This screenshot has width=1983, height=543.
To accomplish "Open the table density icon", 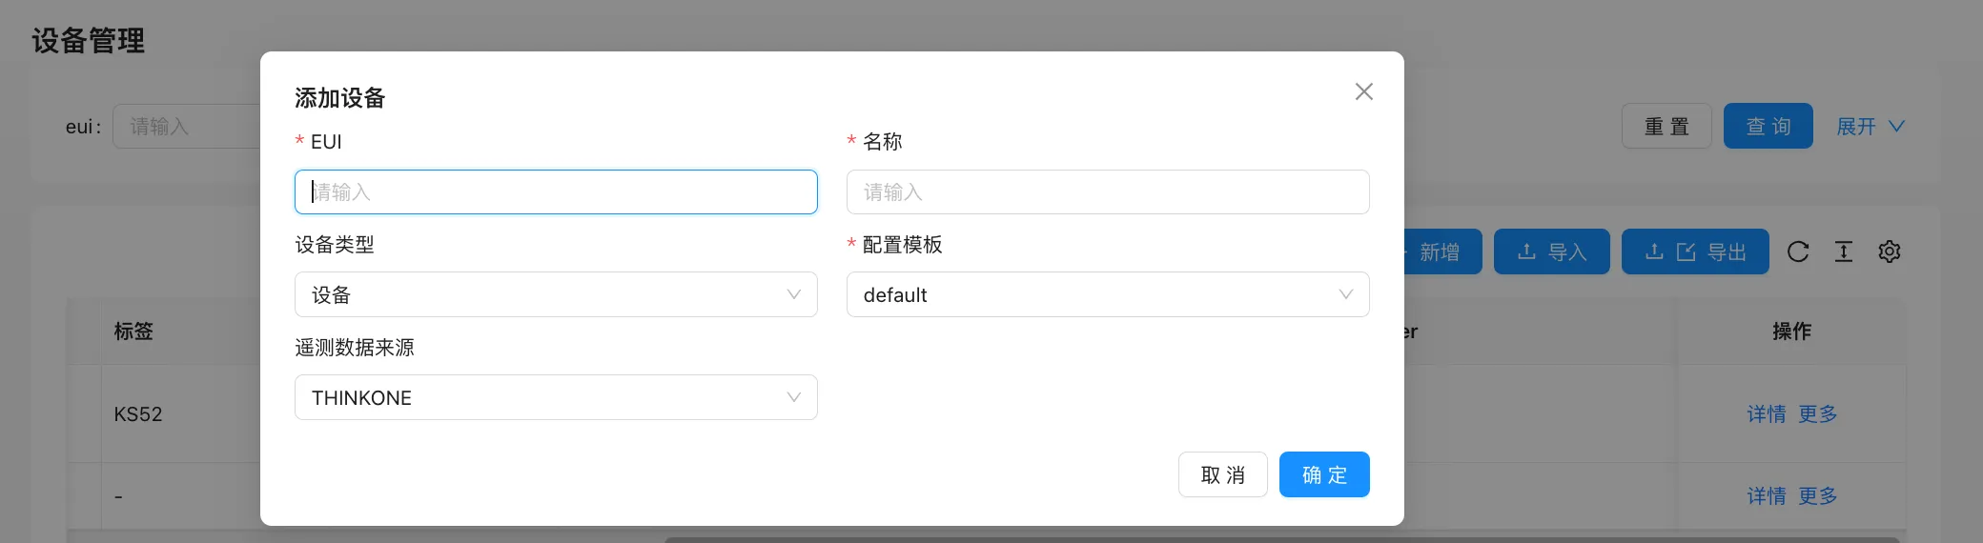I will pos(1844,251).
